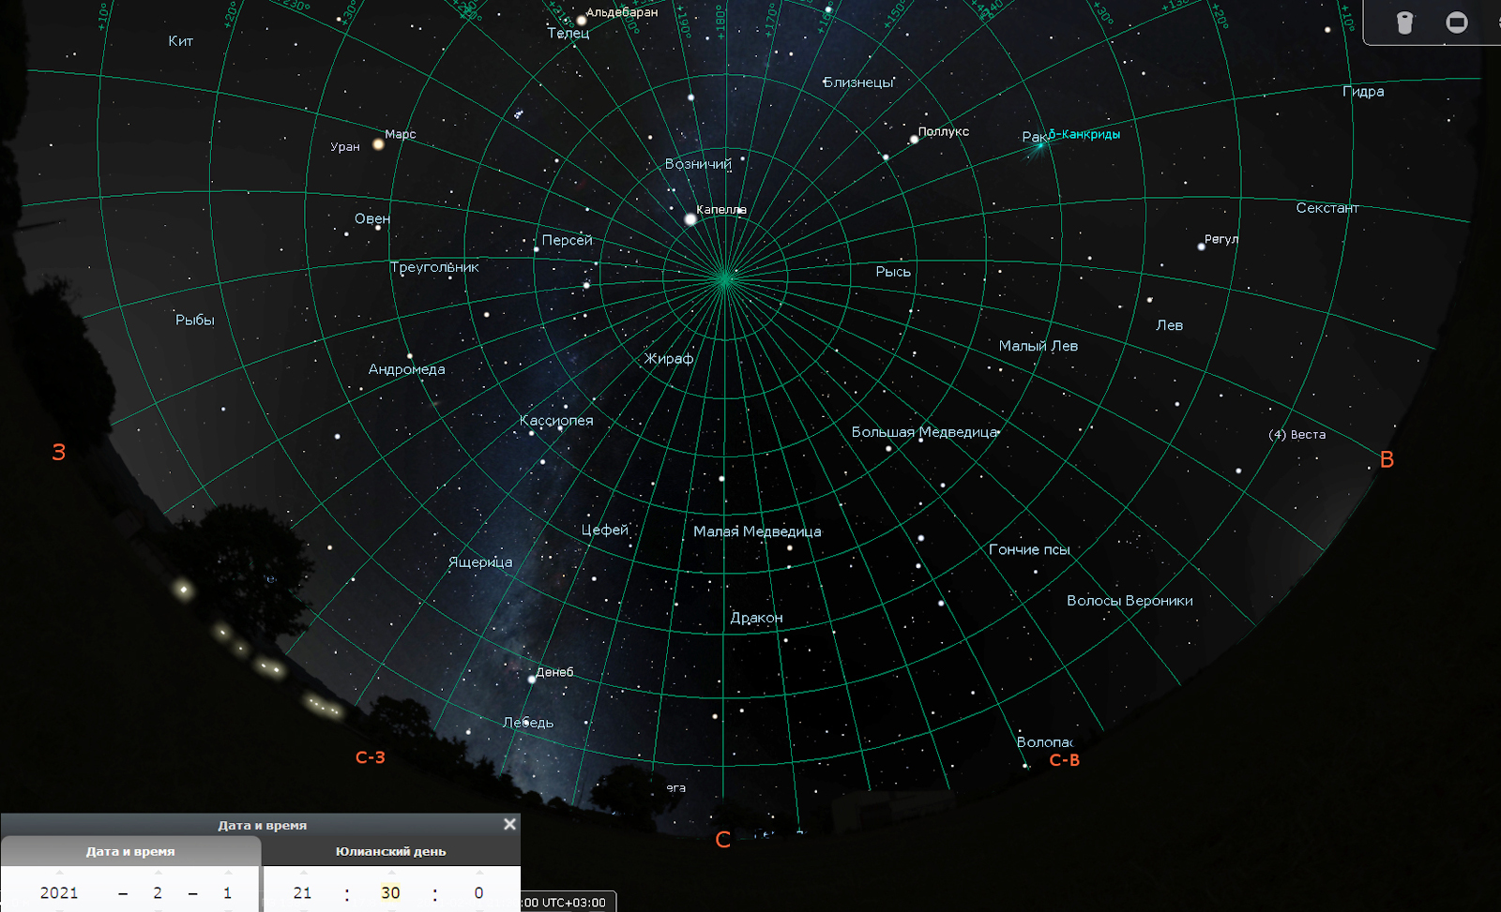
Task: Click the Рысь constellation label
Action: (893, 272)
